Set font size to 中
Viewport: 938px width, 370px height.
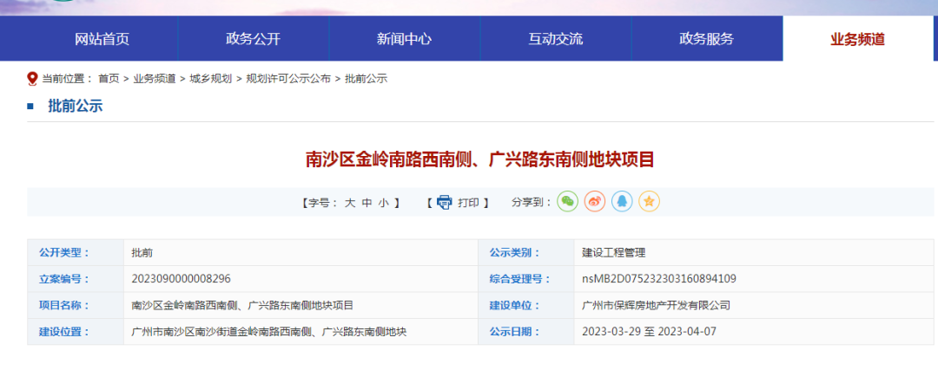click(x=367, y=203)
